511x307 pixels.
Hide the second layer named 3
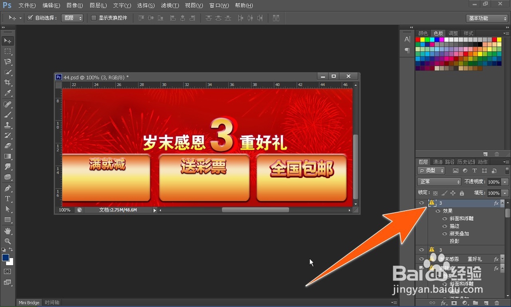pos(422,249)
